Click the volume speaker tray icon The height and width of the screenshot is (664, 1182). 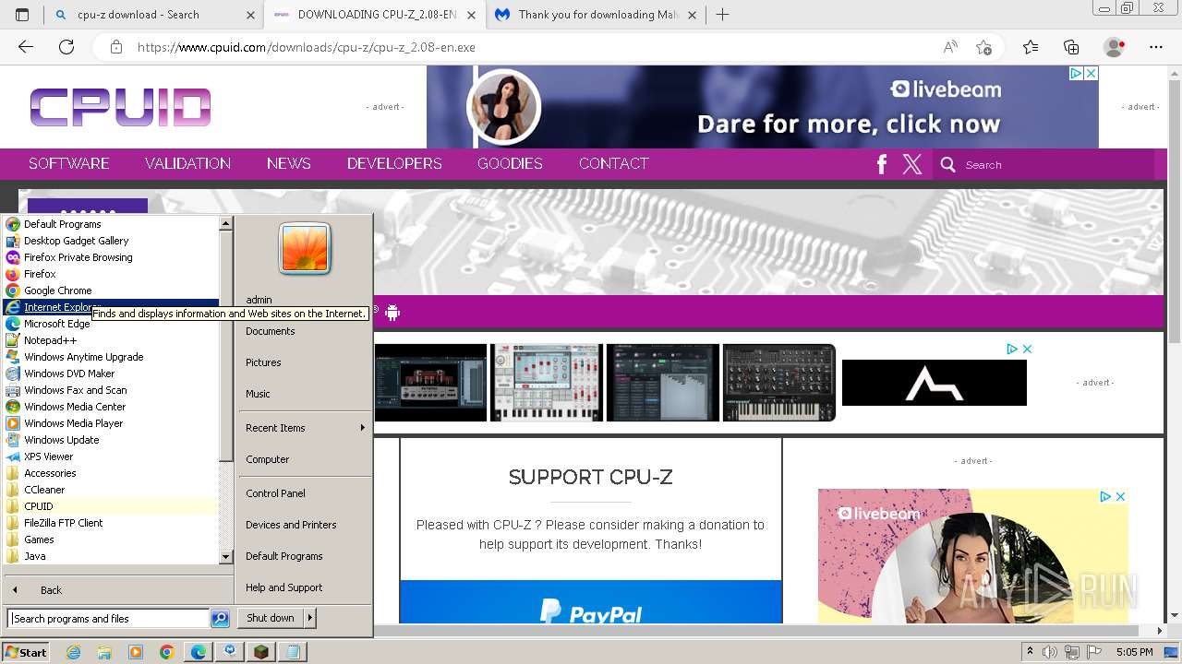(1048, 652)
